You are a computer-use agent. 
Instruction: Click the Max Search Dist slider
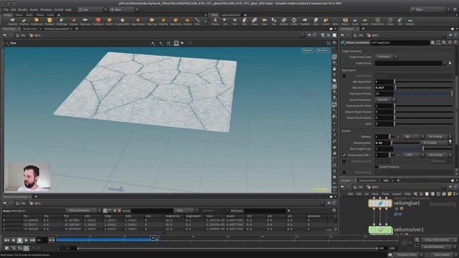coord(424,87)
